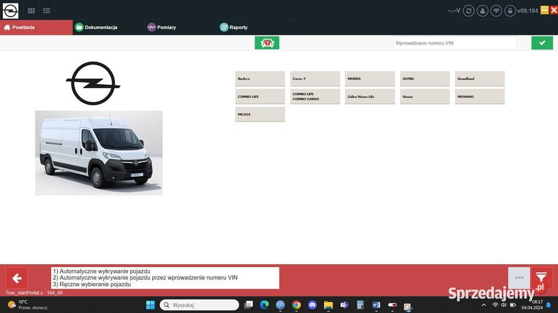The width and height of the screenshot is (558, 313).
Task: Click into the VIN number input field
Action: (455, 43)
